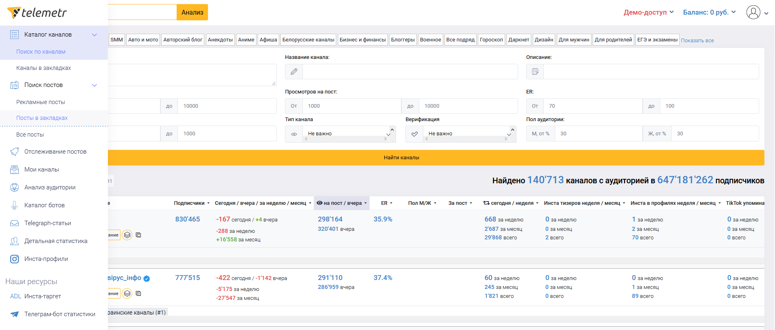The height and width of the screenshot is (330, 775).
Task: Click copy icon in first channel row
Action: [x=138, y=235]
